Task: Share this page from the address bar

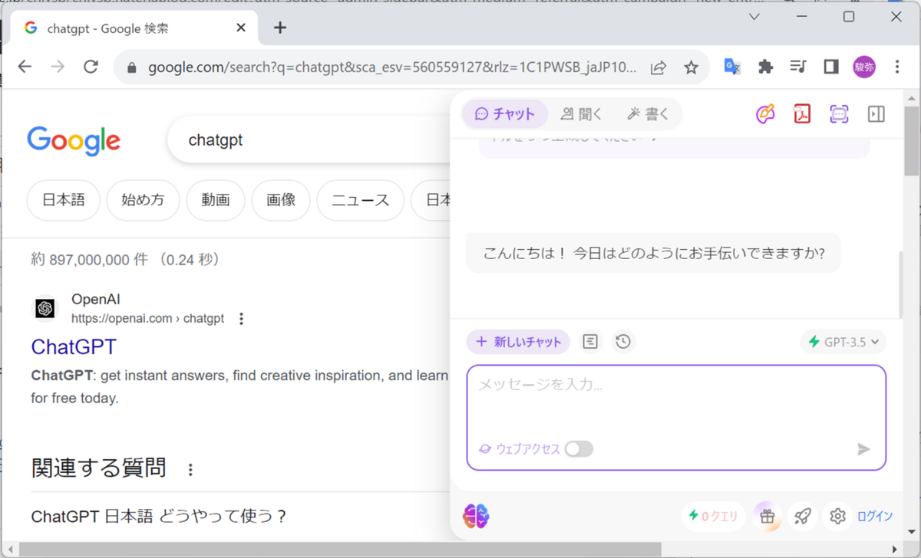Action: pyautogui.click(x=659, y=67)
